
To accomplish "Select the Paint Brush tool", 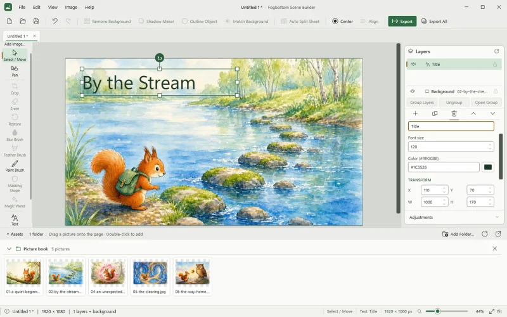I will 15,166.
